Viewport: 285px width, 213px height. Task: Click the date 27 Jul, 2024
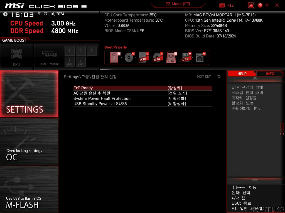(x=54, y=14)
